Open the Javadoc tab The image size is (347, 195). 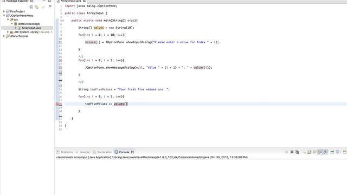tap(85, 152)
